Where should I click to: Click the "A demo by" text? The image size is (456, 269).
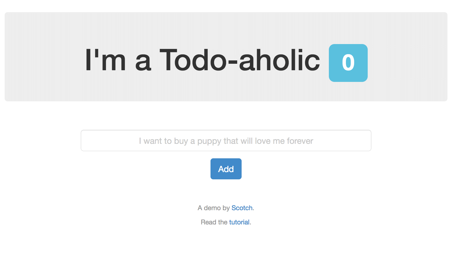[214, 208]
